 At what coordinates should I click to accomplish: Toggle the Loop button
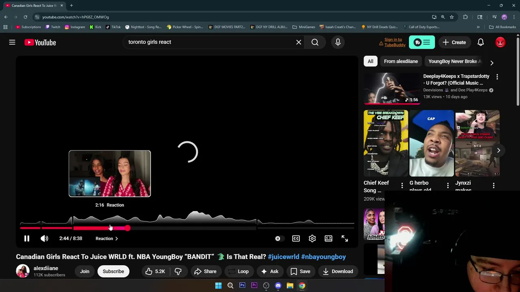pos(238,271)
